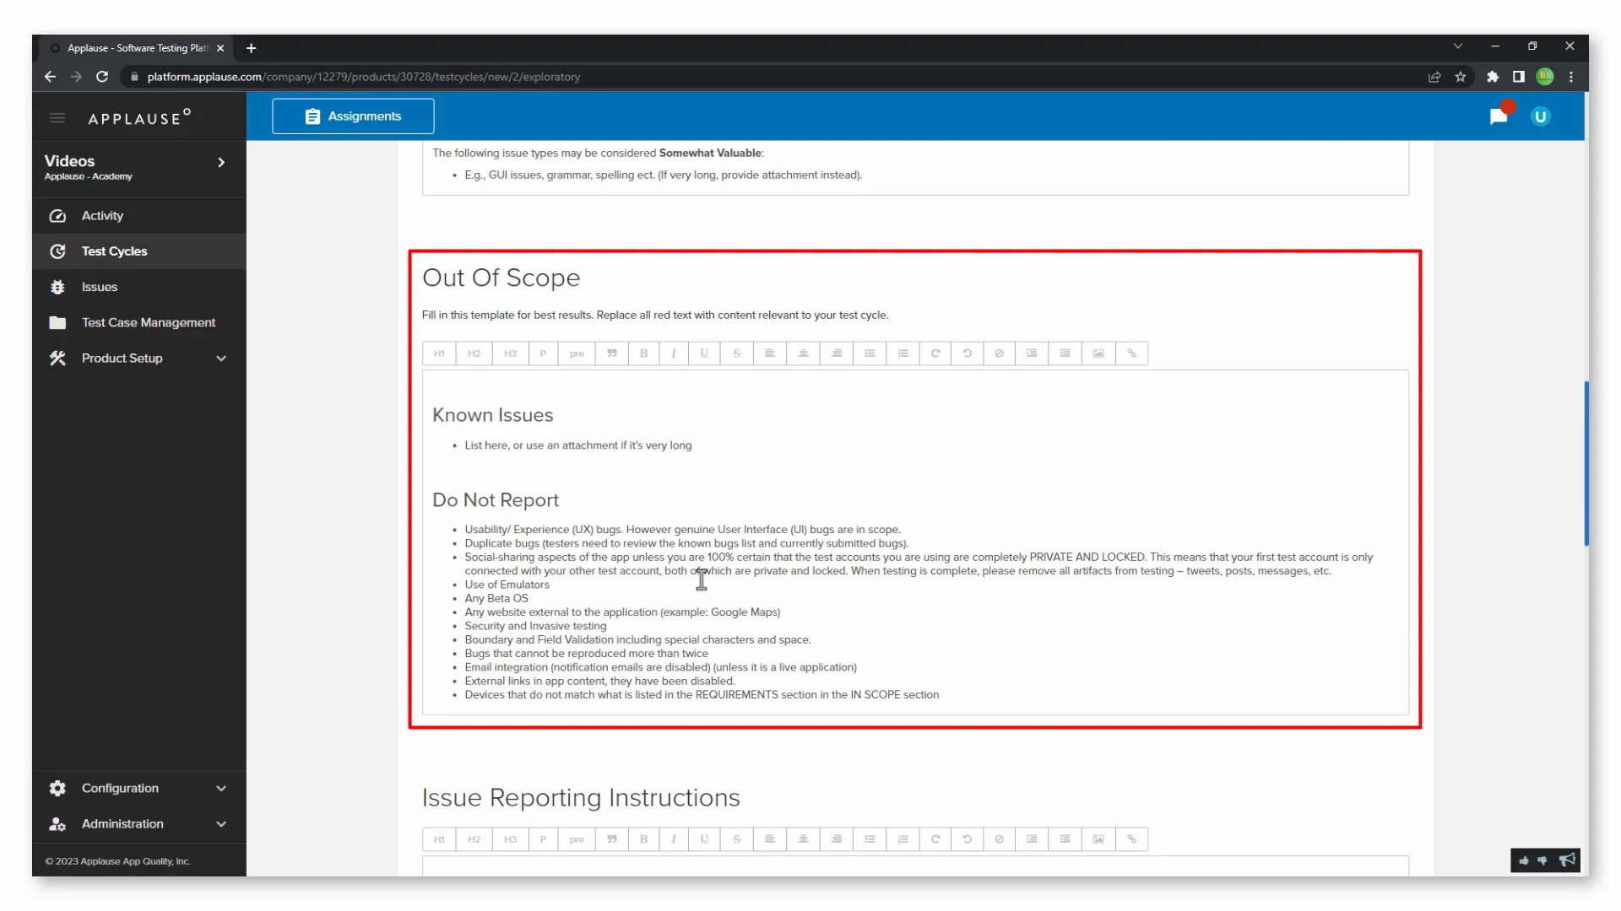Insert bulleted list in Out Of Scope editor
This screenshot has height=911, width=1621.
click(870, 353)
